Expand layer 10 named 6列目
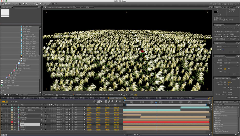Viewport: 240px width, 136px height. pos(10,122)
